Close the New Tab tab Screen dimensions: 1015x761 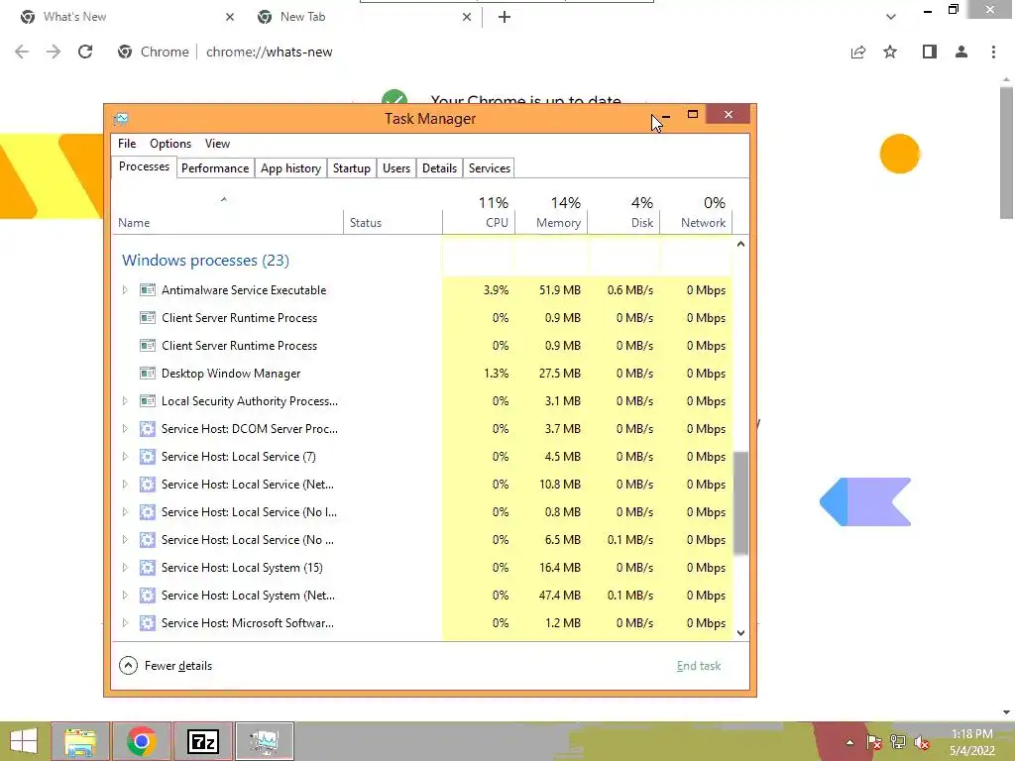tap(467, 17)
